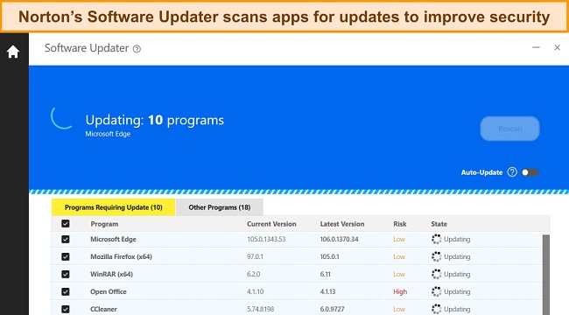Click the Auto-Update label
Viewport: 569px width, 315px height.
[x=481, y=172]
